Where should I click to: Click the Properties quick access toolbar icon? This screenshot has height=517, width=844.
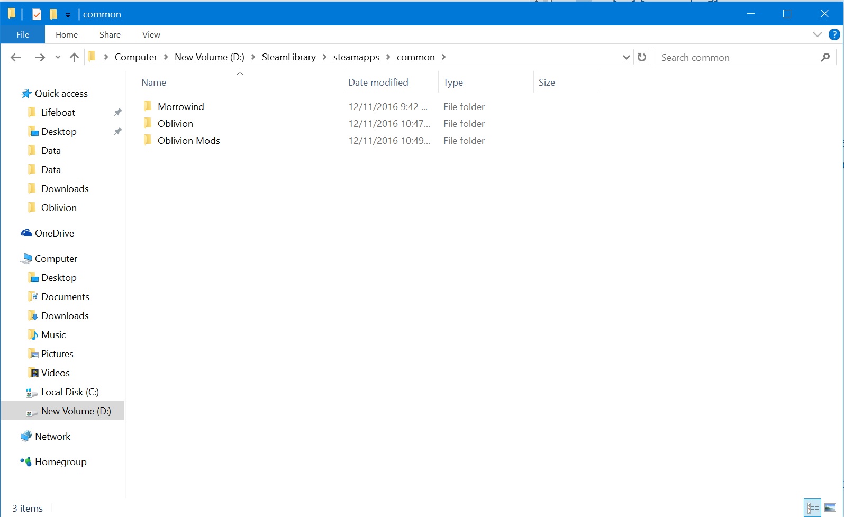click(x=37, y=14)
